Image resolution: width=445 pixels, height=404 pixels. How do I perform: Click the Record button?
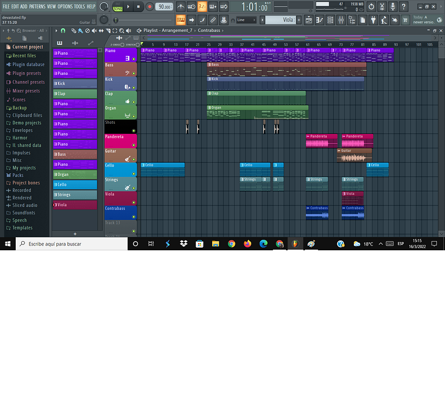tap(150, 7)
